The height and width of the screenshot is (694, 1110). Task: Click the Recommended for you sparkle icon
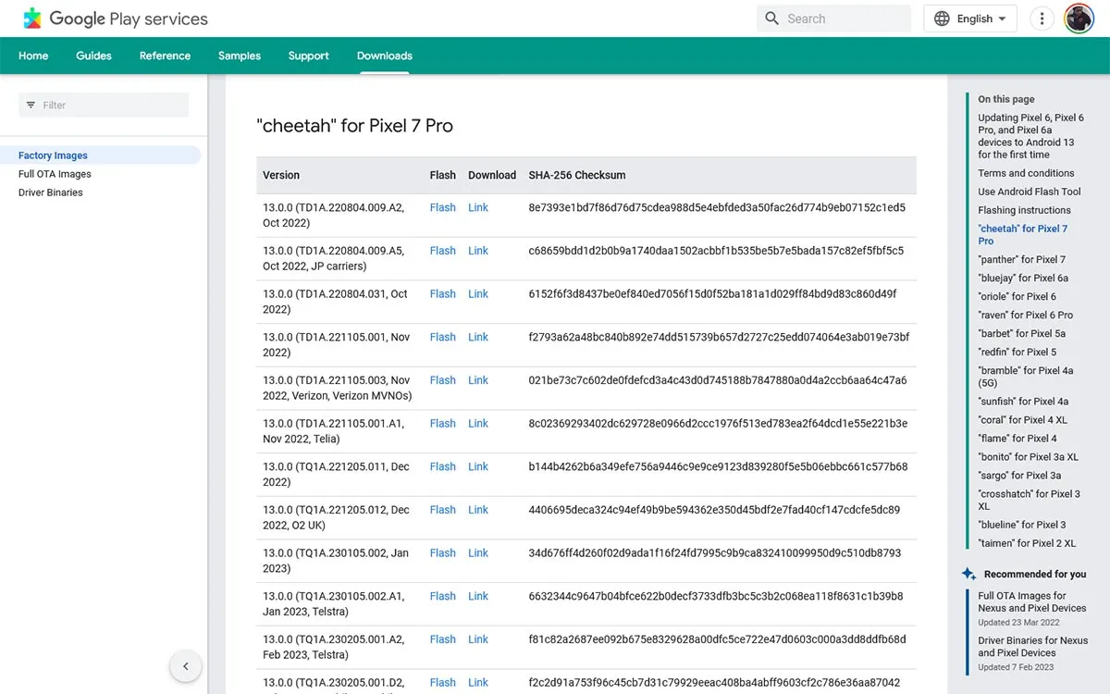[968, 574]
